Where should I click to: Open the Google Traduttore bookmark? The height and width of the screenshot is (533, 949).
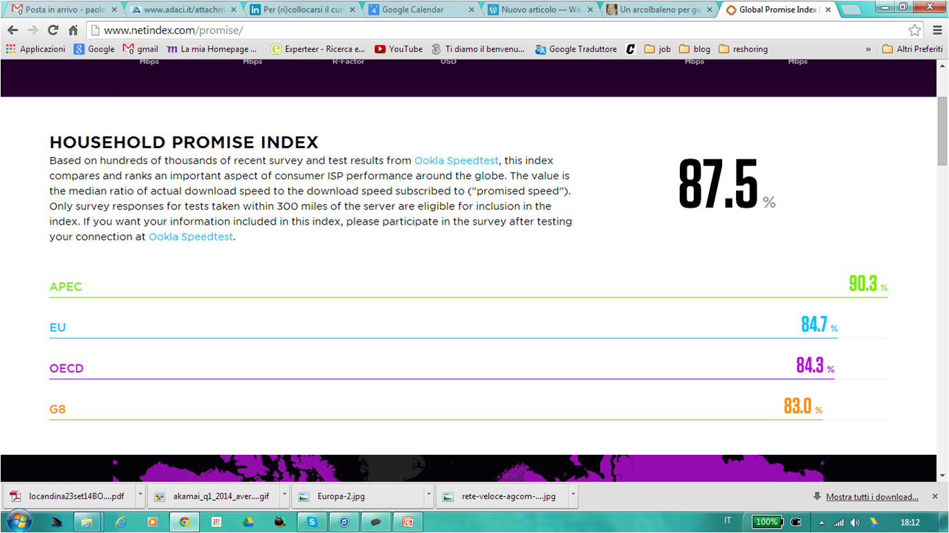pos(575,49)
